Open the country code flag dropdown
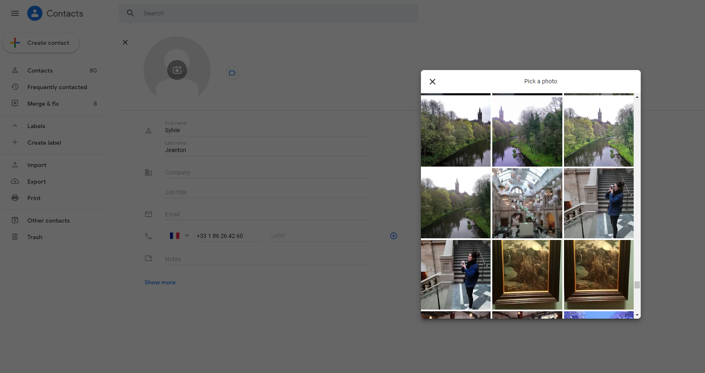This screenshot has width=705, height=373. pyautogui.click(x=179, y=236)
